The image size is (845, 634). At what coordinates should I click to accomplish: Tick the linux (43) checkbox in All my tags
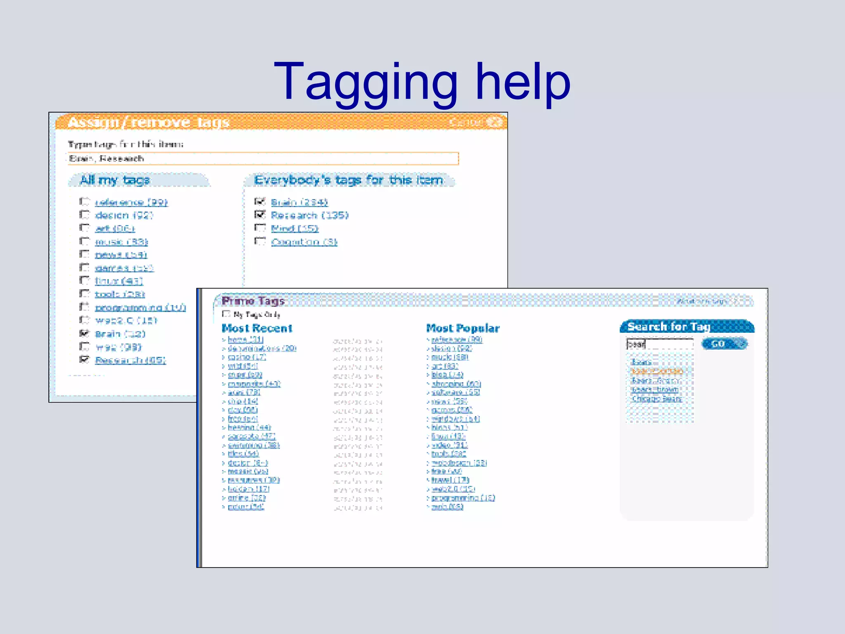[x=84, y=281]
